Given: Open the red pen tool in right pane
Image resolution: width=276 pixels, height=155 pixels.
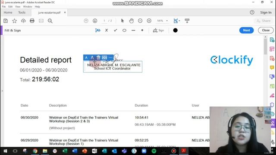Looking at the screenshot, I should click(272, 96).
